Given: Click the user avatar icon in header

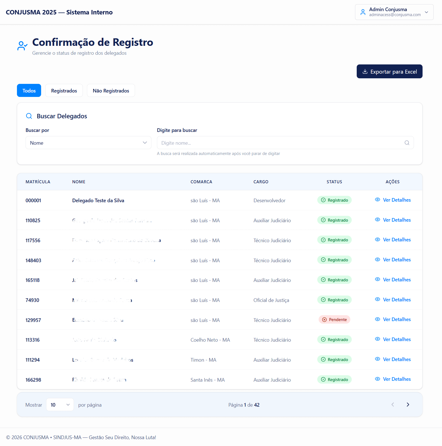Looking at the screenshot, I should coord(363,12).
